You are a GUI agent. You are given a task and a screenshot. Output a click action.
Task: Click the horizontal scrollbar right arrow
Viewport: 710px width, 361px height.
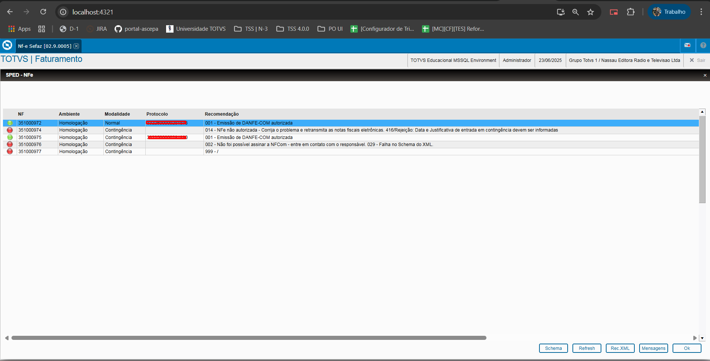coord(695,338)
